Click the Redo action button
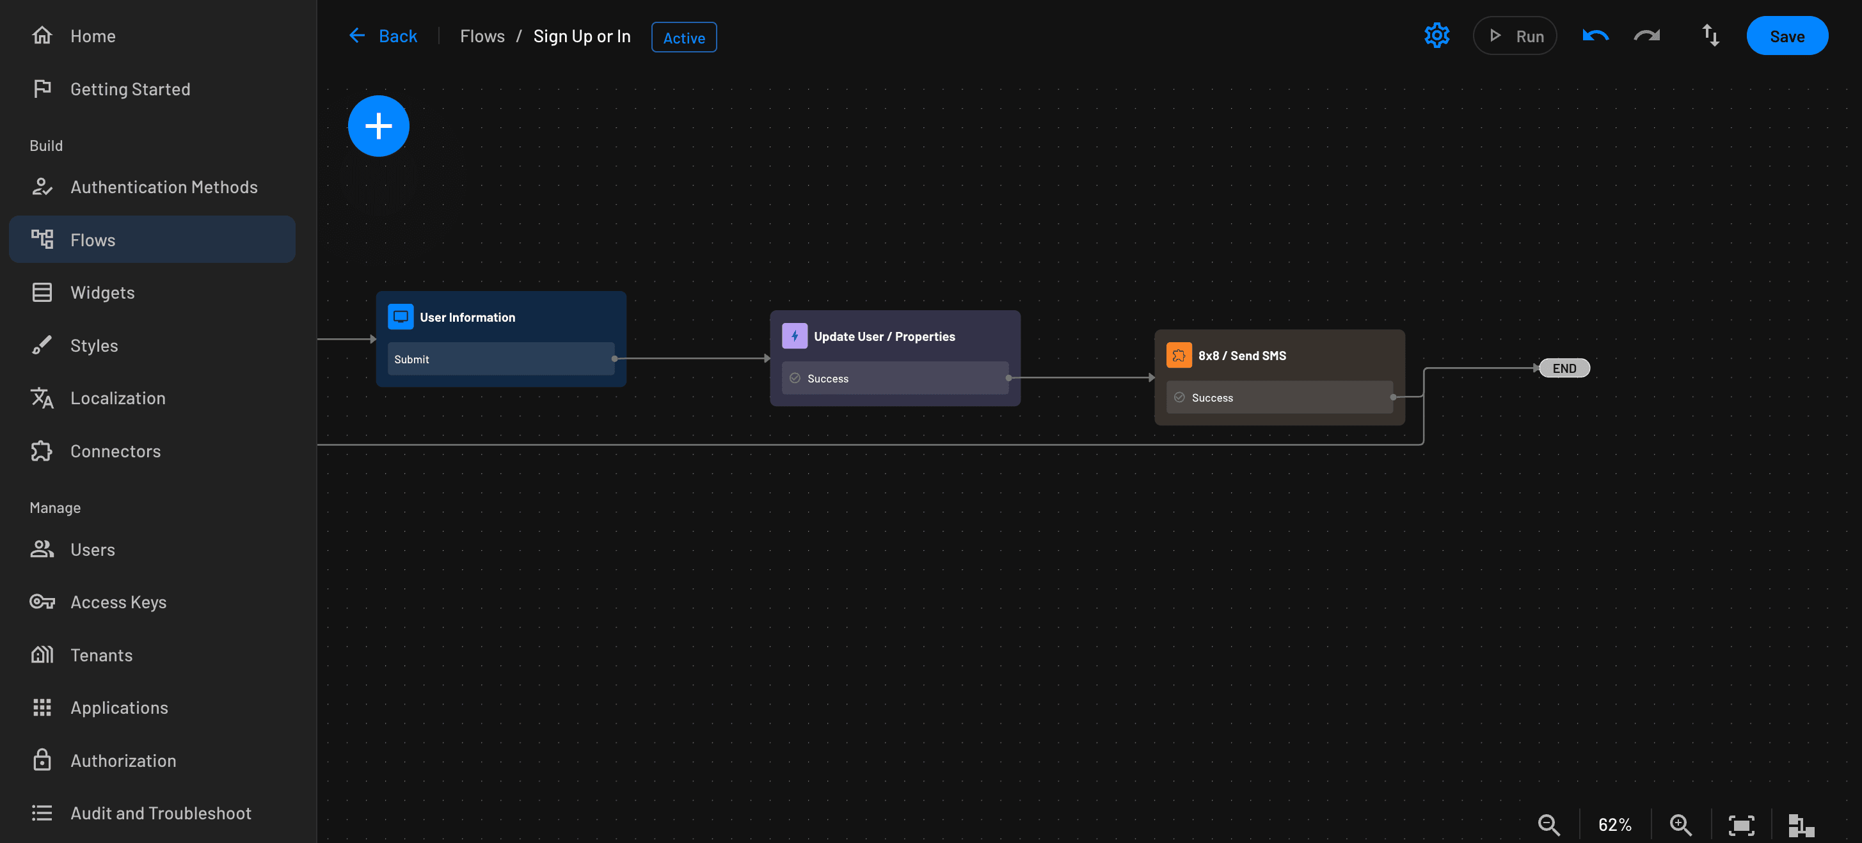This screenshot has height=843, width=1862. [1648, 36]
